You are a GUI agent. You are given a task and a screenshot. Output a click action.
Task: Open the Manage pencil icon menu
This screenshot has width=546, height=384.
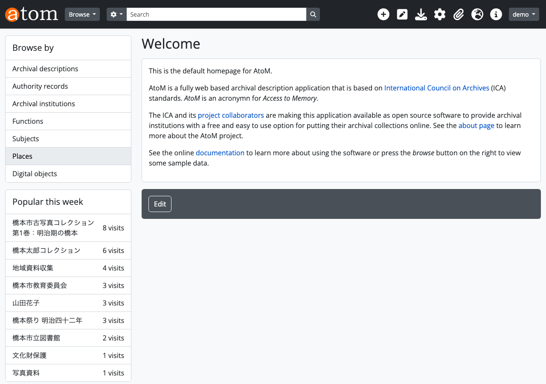(x=402, y=15)
